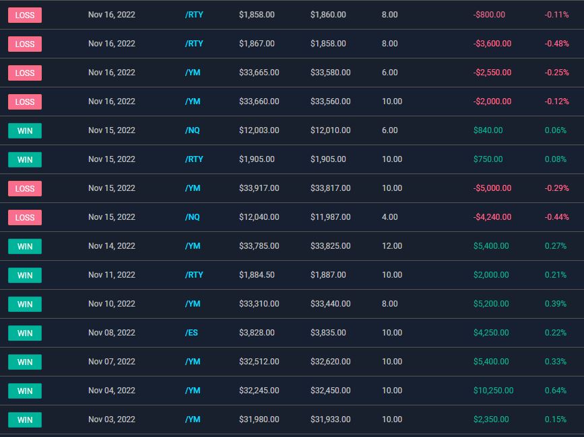Select the -0.48% return percentage
Image resolution: width=584 pixels, height=437 pixels.
(x=556, y=44)
